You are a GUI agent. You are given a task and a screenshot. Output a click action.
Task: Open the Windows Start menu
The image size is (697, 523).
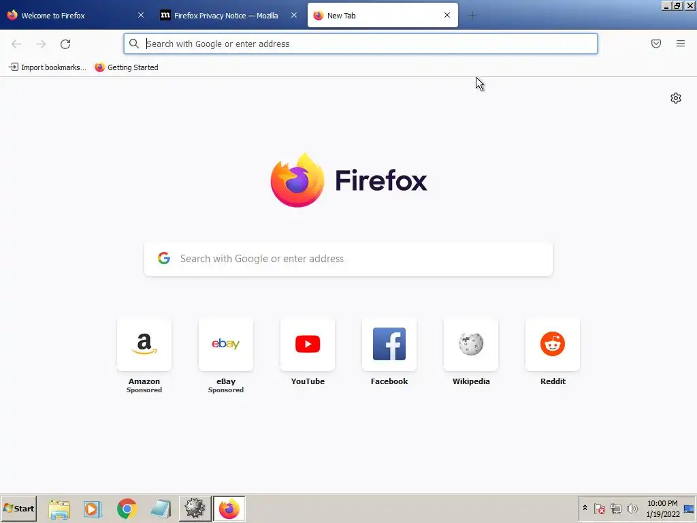coord(18,508)
